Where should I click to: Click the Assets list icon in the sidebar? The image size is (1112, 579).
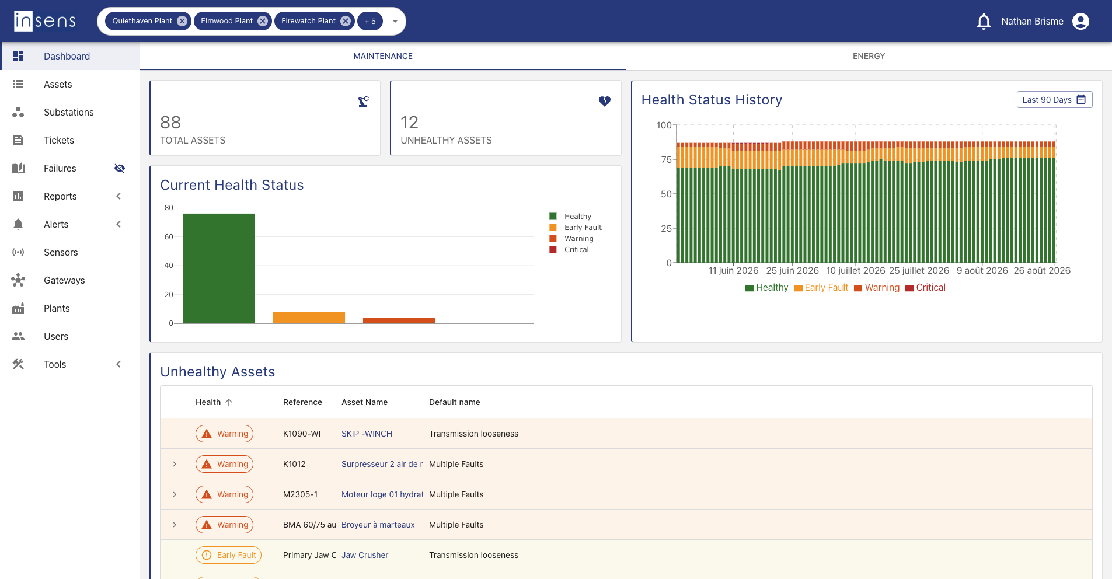click(x=18, y=84)
